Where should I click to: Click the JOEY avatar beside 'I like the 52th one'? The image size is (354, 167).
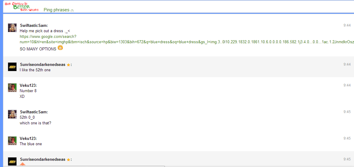point(12,67)
